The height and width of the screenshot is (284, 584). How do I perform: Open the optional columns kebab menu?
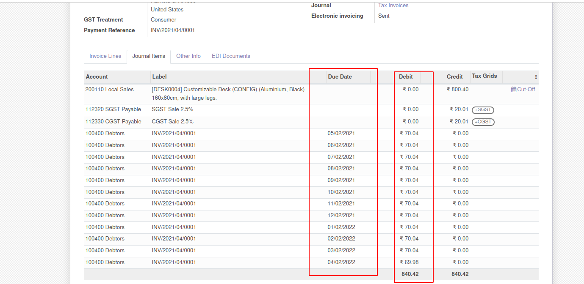[x=536, y=77]
